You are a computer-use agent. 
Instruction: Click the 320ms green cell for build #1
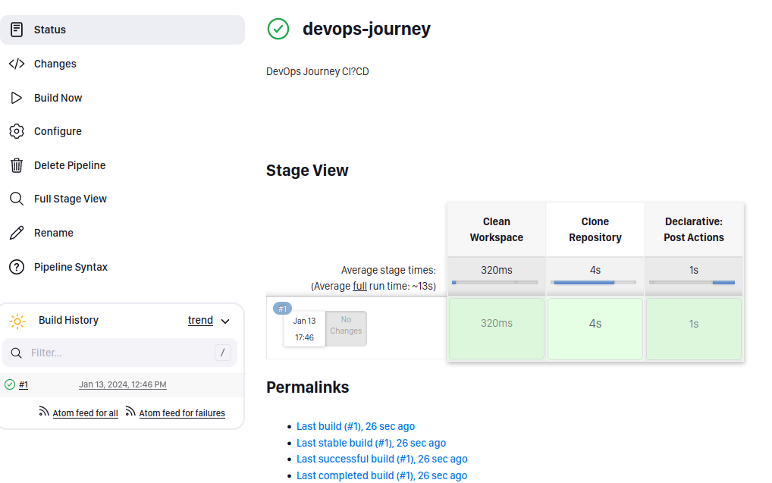pyautogui.click(x=496, y=328)
